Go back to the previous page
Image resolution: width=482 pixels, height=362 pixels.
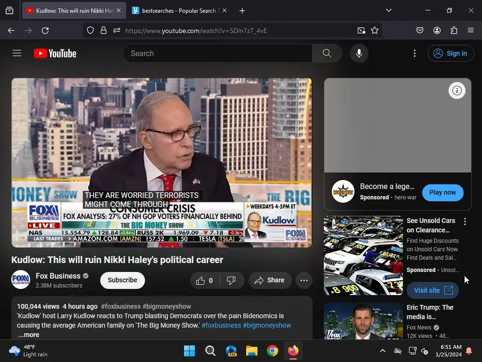coord(11,31)
